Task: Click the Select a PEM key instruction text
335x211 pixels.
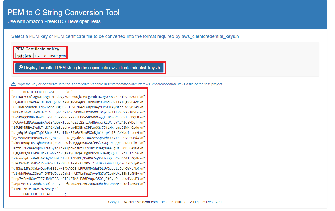Action: coord(125,36)
